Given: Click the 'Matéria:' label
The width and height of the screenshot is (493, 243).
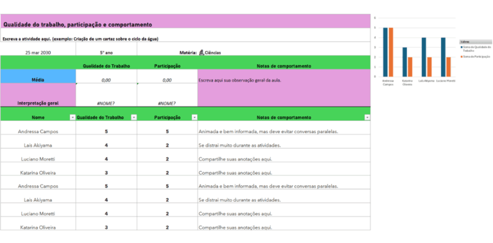Looking at the screenshot, I should (x=188, y=53).
